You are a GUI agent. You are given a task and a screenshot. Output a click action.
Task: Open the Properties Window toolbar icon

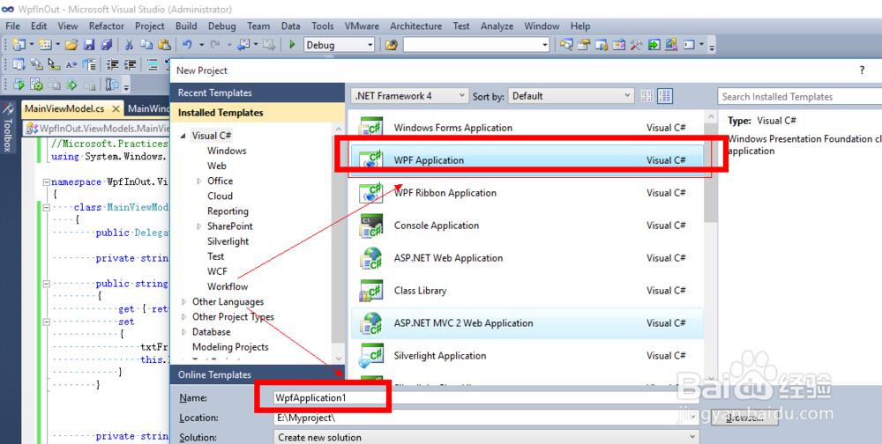[584, 44]
